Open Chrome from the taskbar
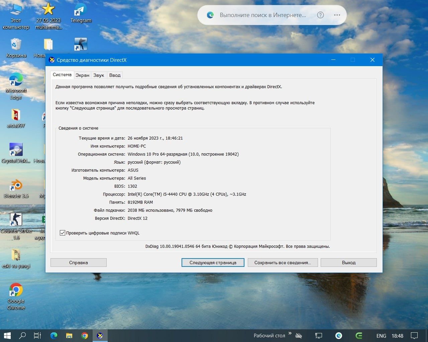The height and width of the screenshot is (342, 428). pos(85,336)
